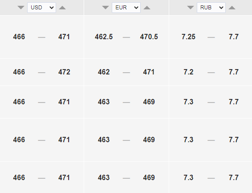Sort USD column ascending with up arrow
The width and height of the screenshot is (252, 193).
[x=62, y=8]
